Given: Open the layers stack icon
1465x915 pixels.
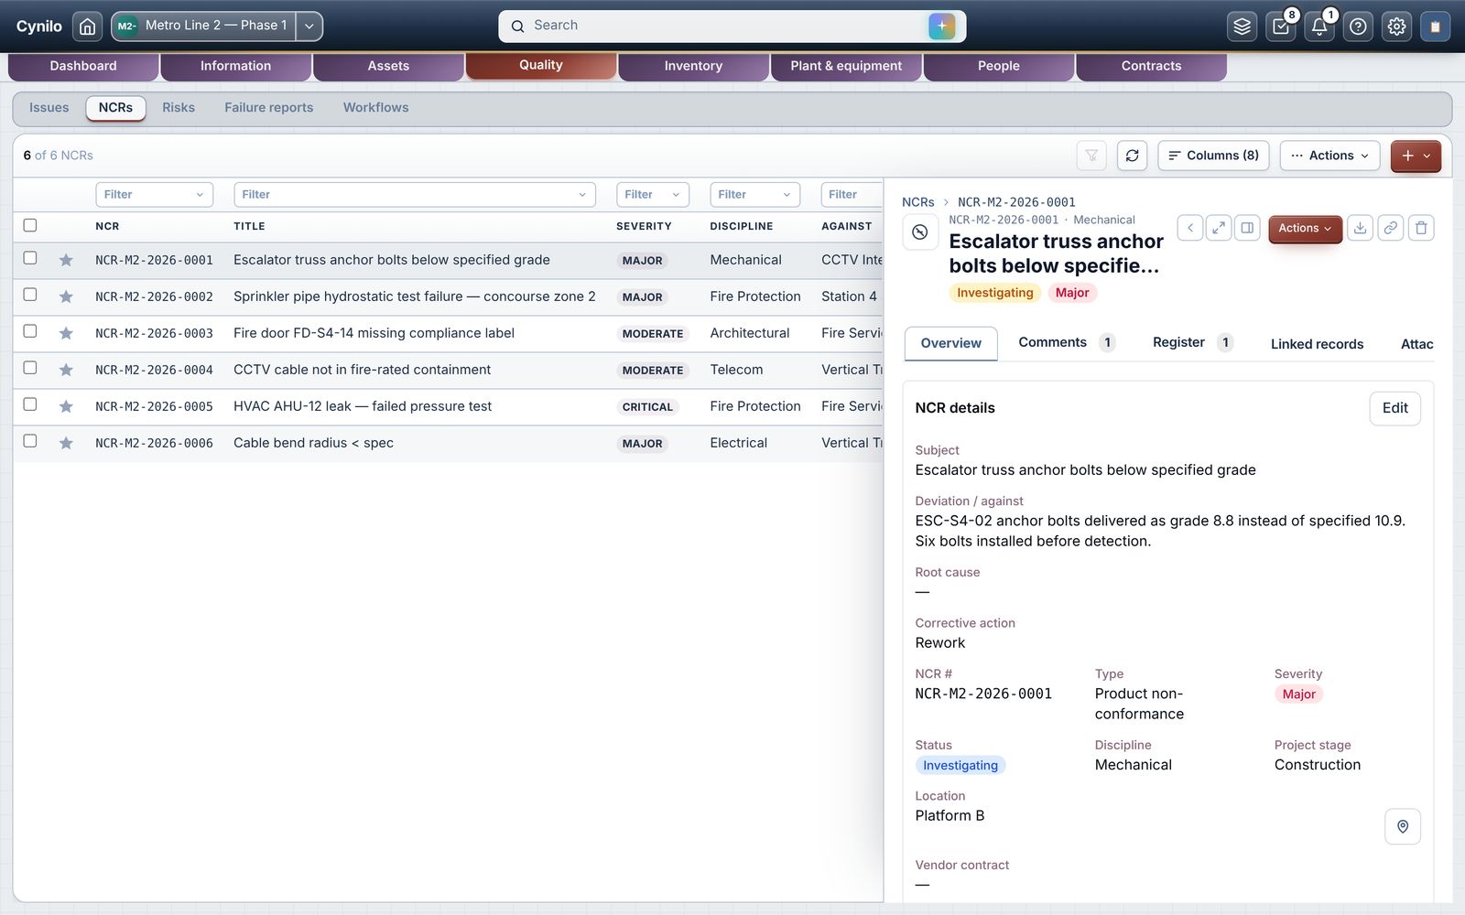Looking at the screenshot, I should click(1242, 27).
